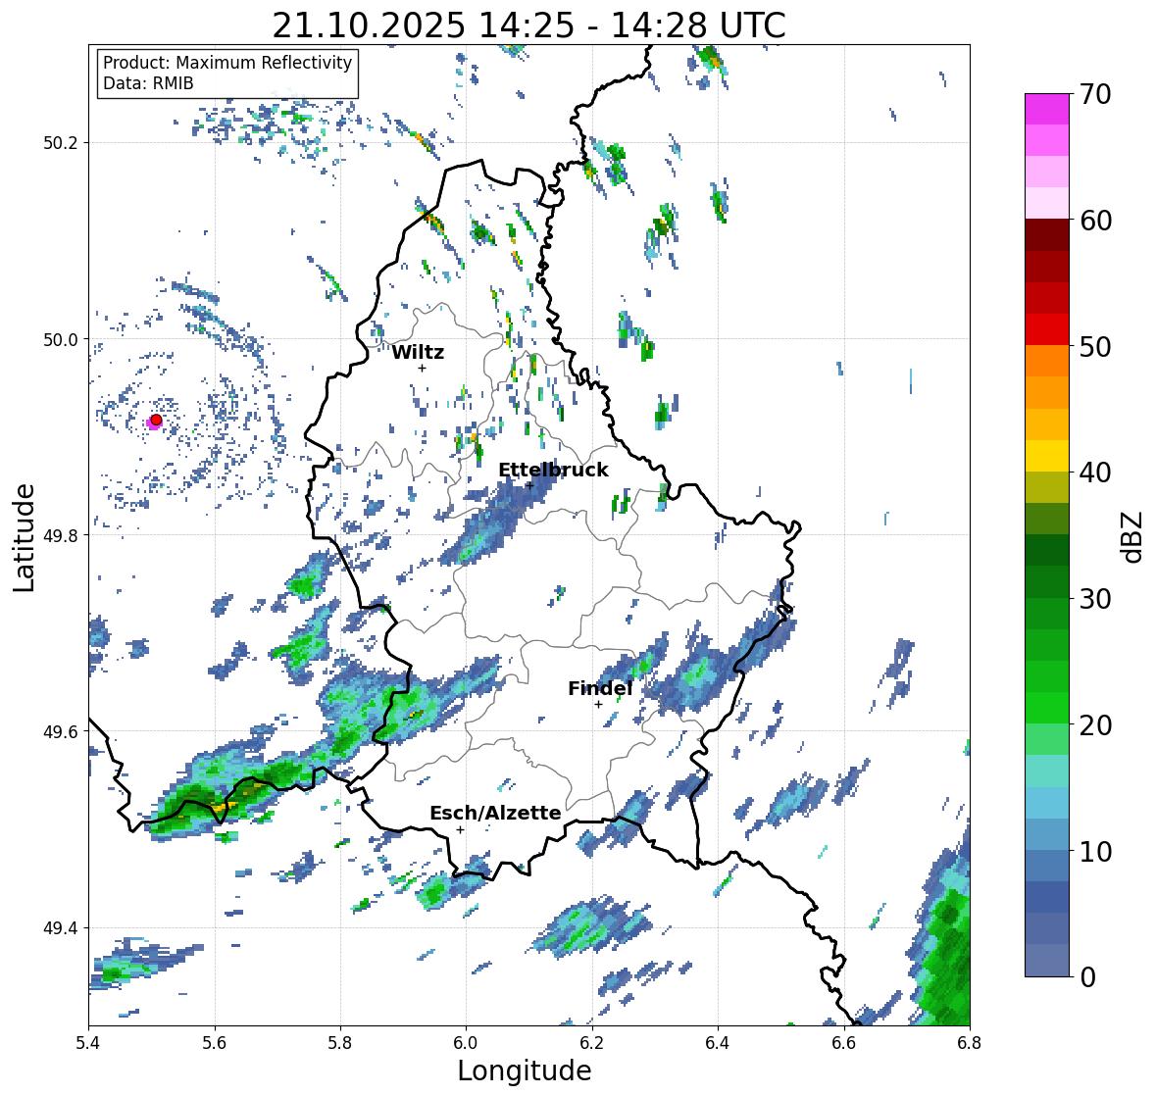
Task: Click the Longitude axis label
Action: [525, 1070]
